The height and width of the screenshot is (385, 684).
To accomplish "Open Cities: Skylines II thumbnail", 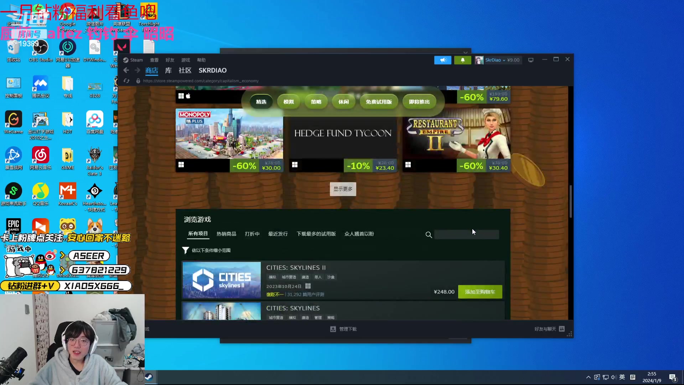I will click(222, 280).
